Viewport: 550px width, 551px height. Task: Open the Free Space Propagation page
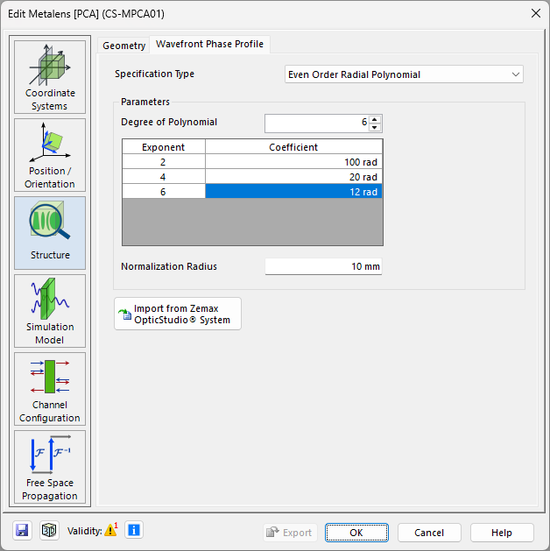point(50,467)
